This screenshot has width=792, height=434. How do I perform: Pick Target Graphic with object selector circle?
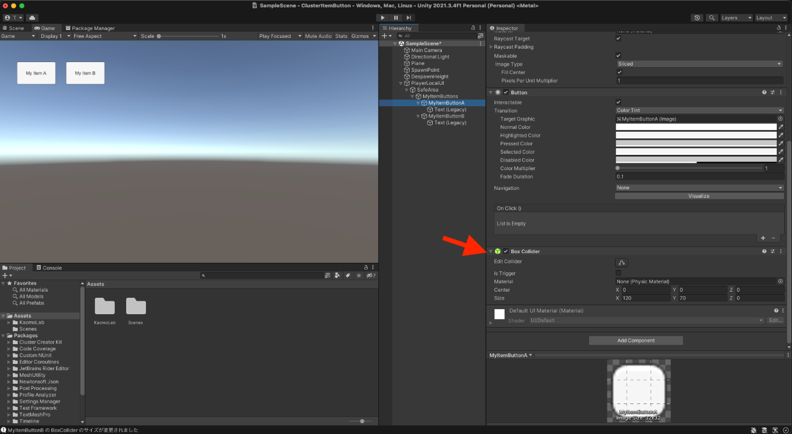(x=780, y=119)
